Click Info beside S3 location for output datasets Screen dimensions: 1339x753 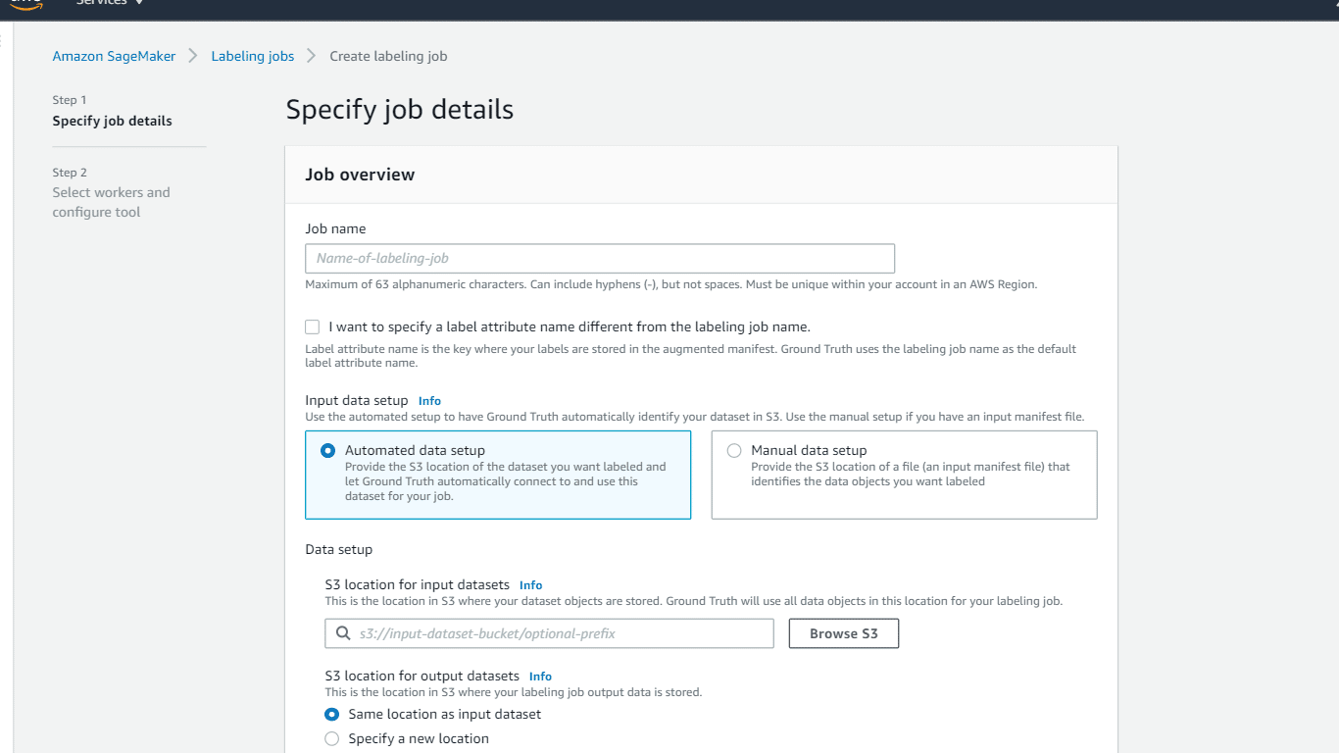tap(540, 676)
